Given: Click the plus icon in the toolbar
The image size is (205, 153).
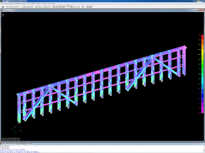Looking at the screenshot, I should point(74,6).
